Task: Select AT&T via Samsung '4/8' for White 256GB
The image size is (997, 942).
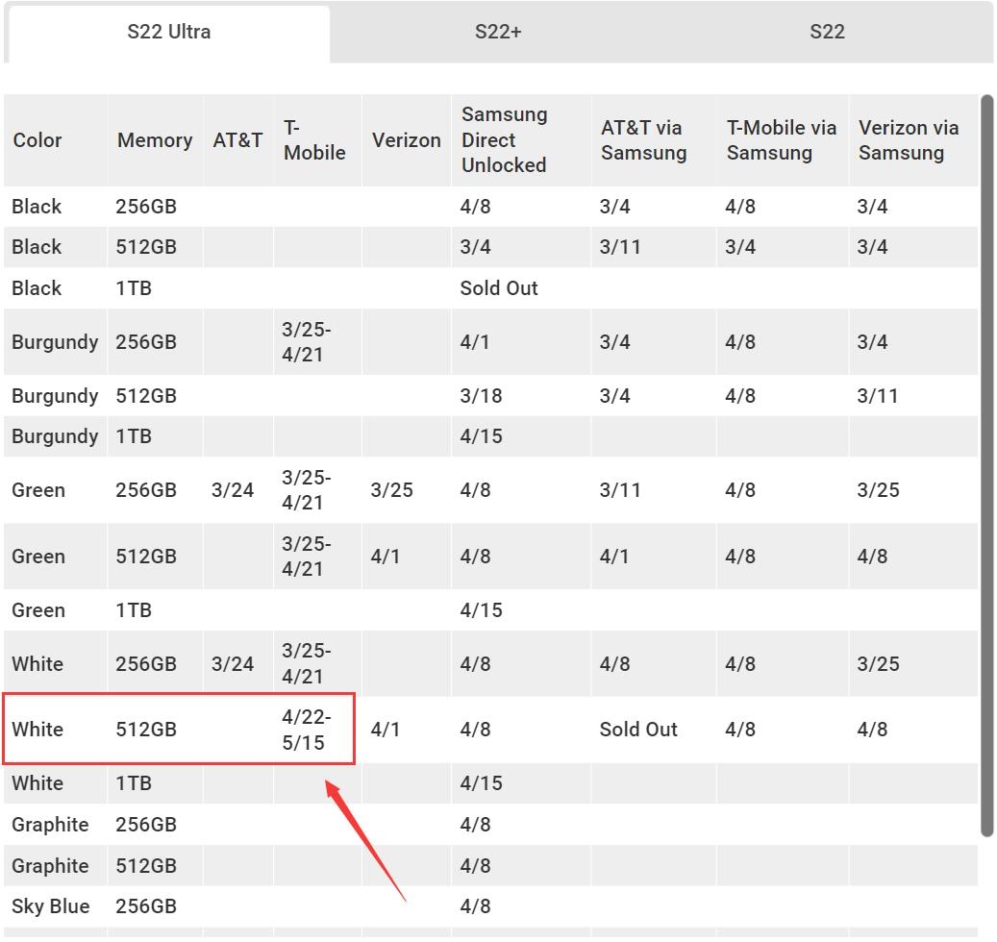Action: pos(615,663)
